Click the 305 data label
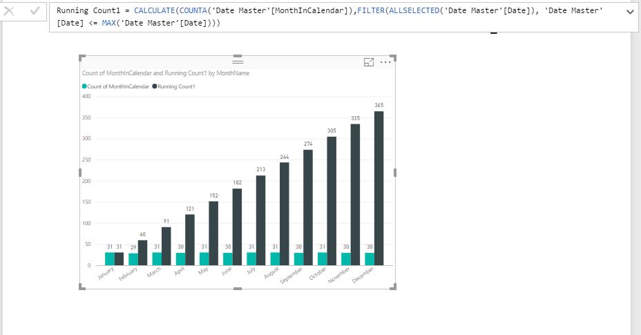Screen dimensions: 641x335 pyautogui.click(x=332, y=131)
